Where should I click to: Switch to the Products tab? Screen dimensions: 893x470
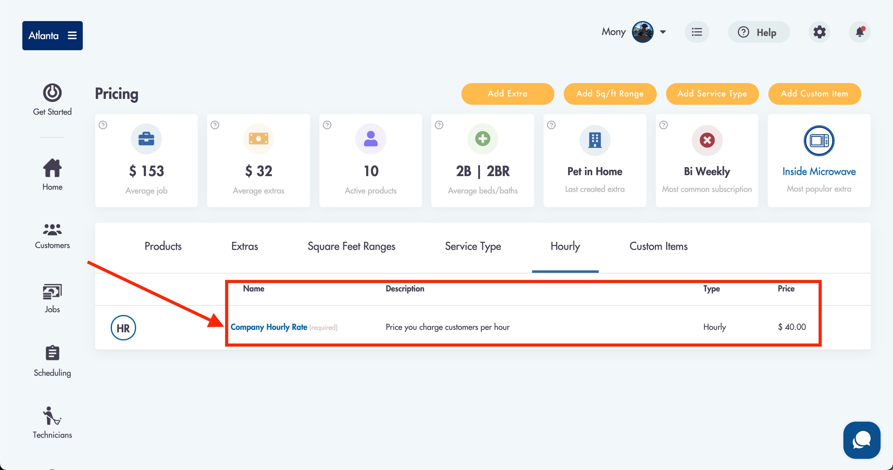tap(163, 246)
